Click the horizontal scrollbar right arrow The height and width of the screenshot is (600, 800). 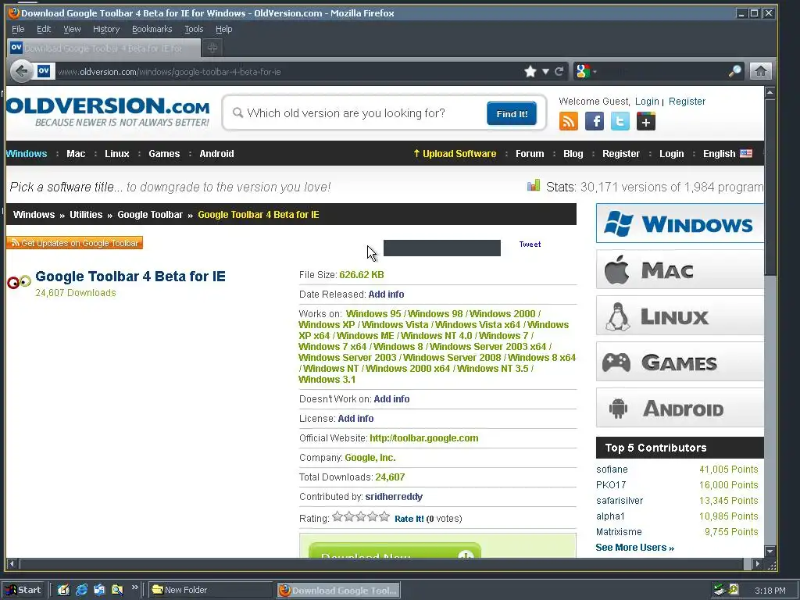[757, 564]
